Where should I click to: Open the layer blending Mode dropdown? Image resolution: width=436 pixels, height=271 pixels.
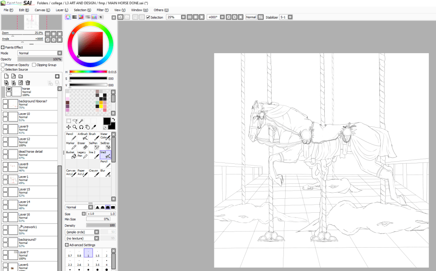59,53
